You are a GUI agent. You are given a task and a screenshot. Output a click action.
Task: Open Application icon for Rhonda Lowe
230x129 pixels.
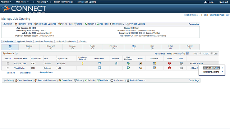tap(100, 63)
